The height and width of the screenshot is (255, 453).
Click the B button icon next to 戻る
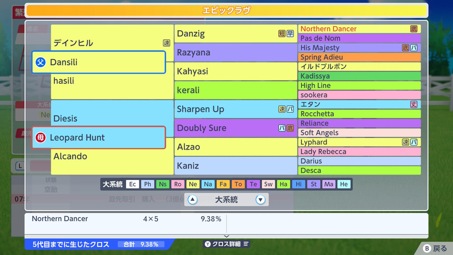427,248
